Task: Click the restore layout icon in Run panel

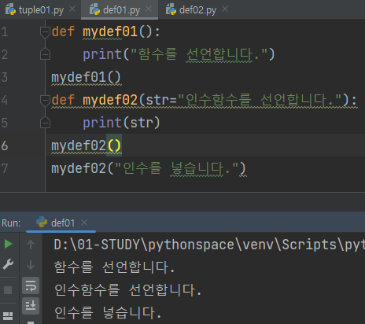Action: (x=8, y=316)
